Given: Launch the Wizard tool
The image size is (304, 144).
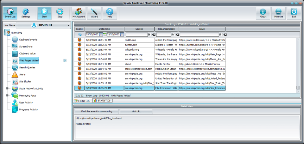Looking at the screenshot, I should click(x=94, y=13).
